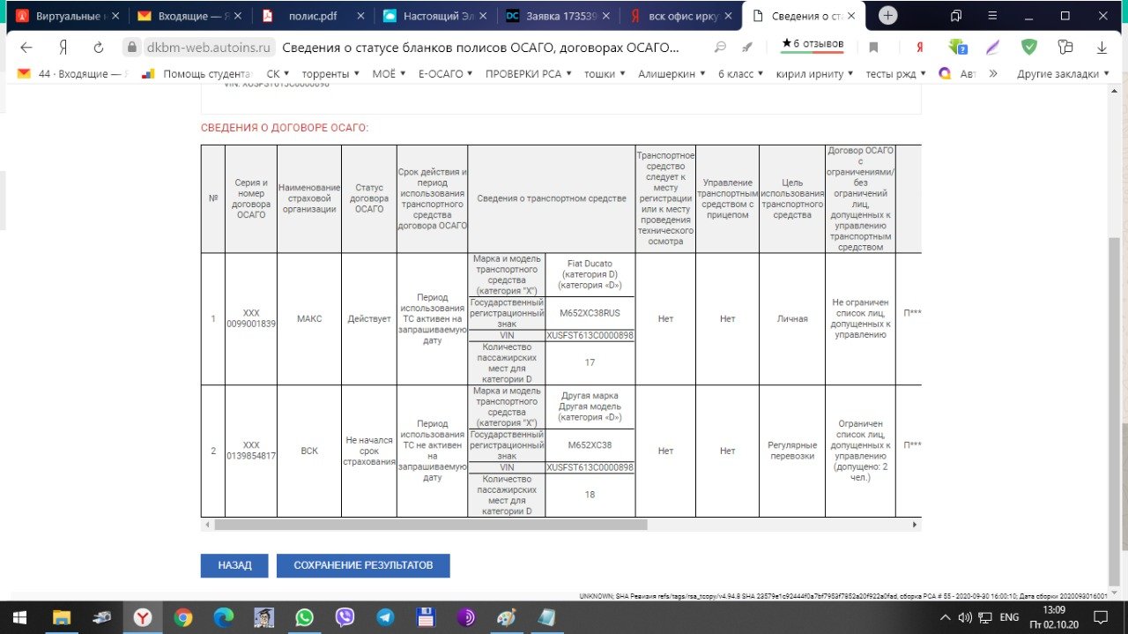Screen dimensions: 1128x634
Task: Open Viber from taskbar
Action: [345, 617]
